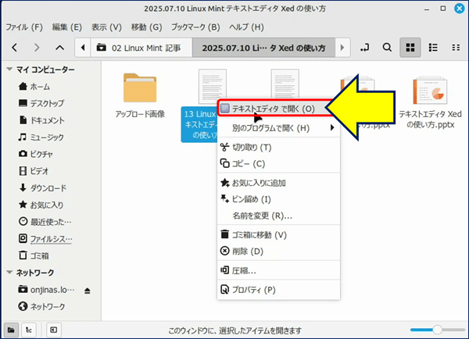Select the second text document thumbnail
This screenshot has height=339, width=469.
click(x=285, y=84)
